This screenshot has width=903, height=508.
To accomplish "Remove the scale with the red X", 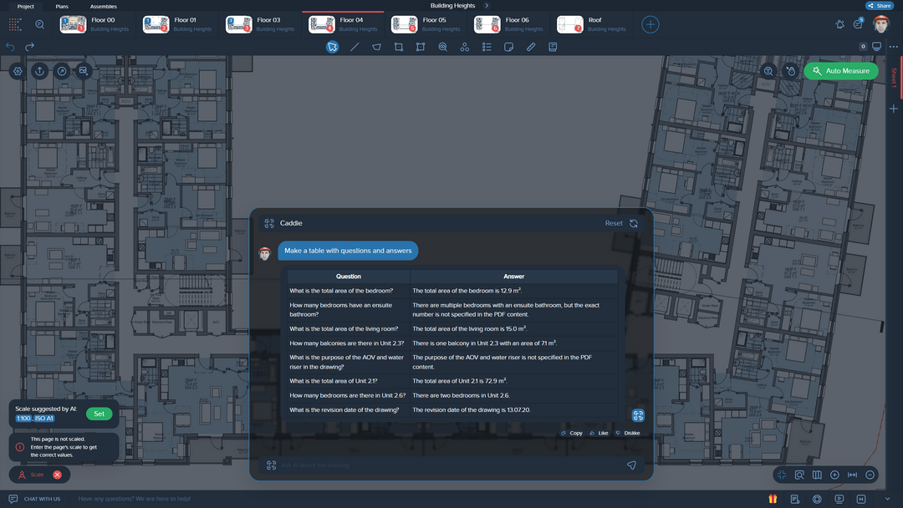I will click(x=56, y=474).
